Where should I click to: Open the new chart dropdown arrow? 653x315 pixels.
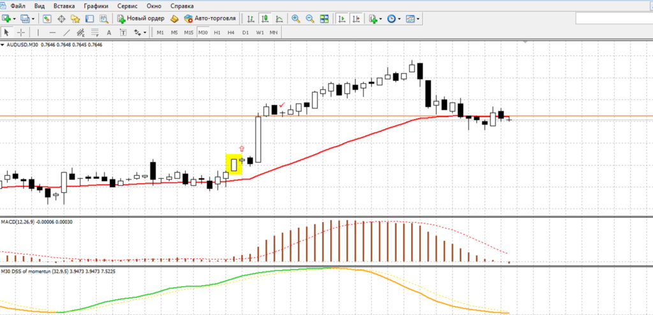point(15,18)
